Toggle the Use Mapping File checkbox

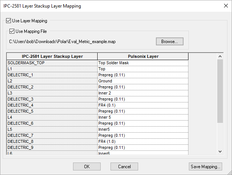point(12,31)
